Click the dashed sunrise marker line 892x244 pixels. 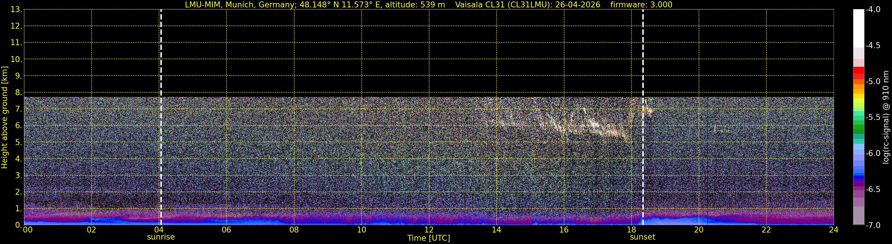[161, 117]
